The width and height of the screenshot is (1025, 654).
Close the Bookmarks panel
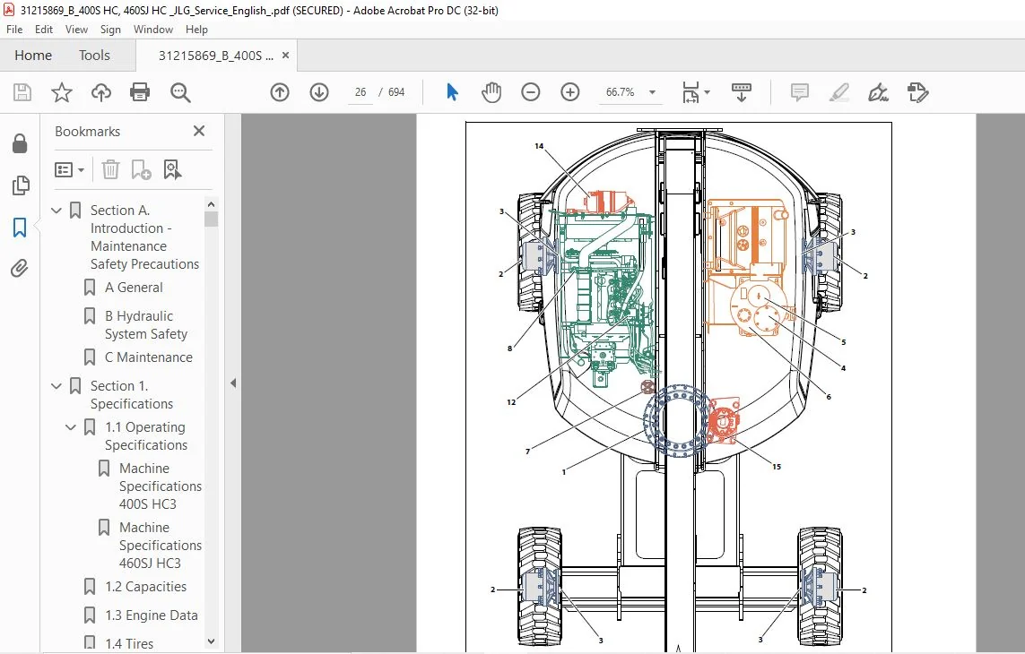(199, 132)
